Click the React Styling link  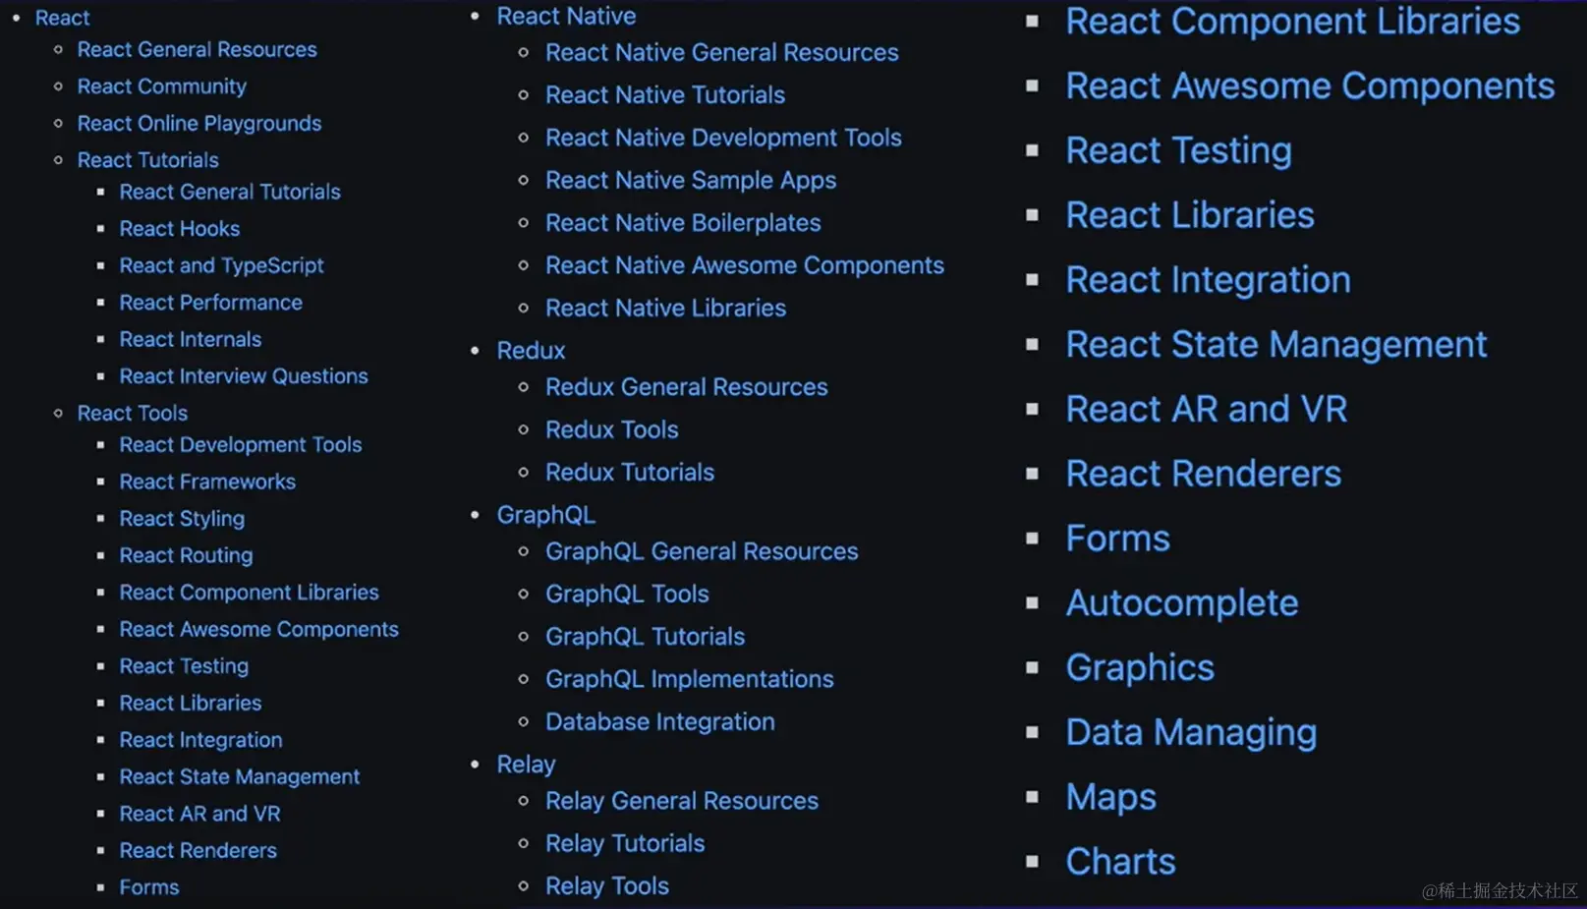[182, 519]
